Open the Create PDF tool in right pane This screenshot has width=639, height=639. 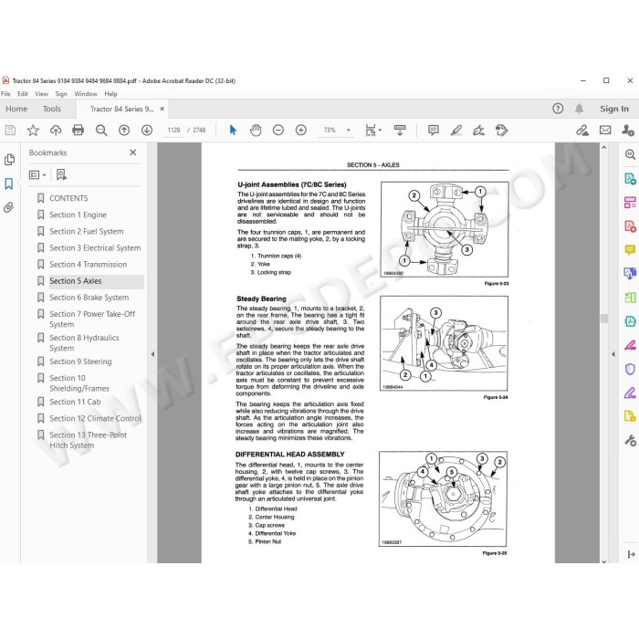pos(630,225)
